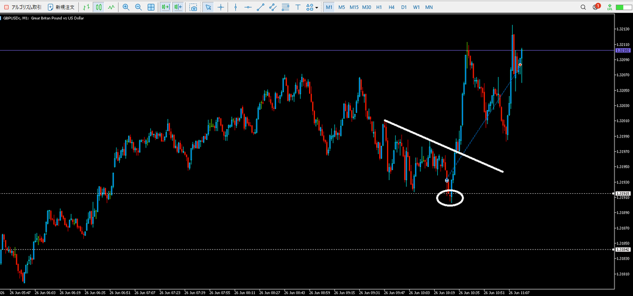This screenshot has height=296, width=633.
Task: Switch to M5 timeframe
Action: 341,7
